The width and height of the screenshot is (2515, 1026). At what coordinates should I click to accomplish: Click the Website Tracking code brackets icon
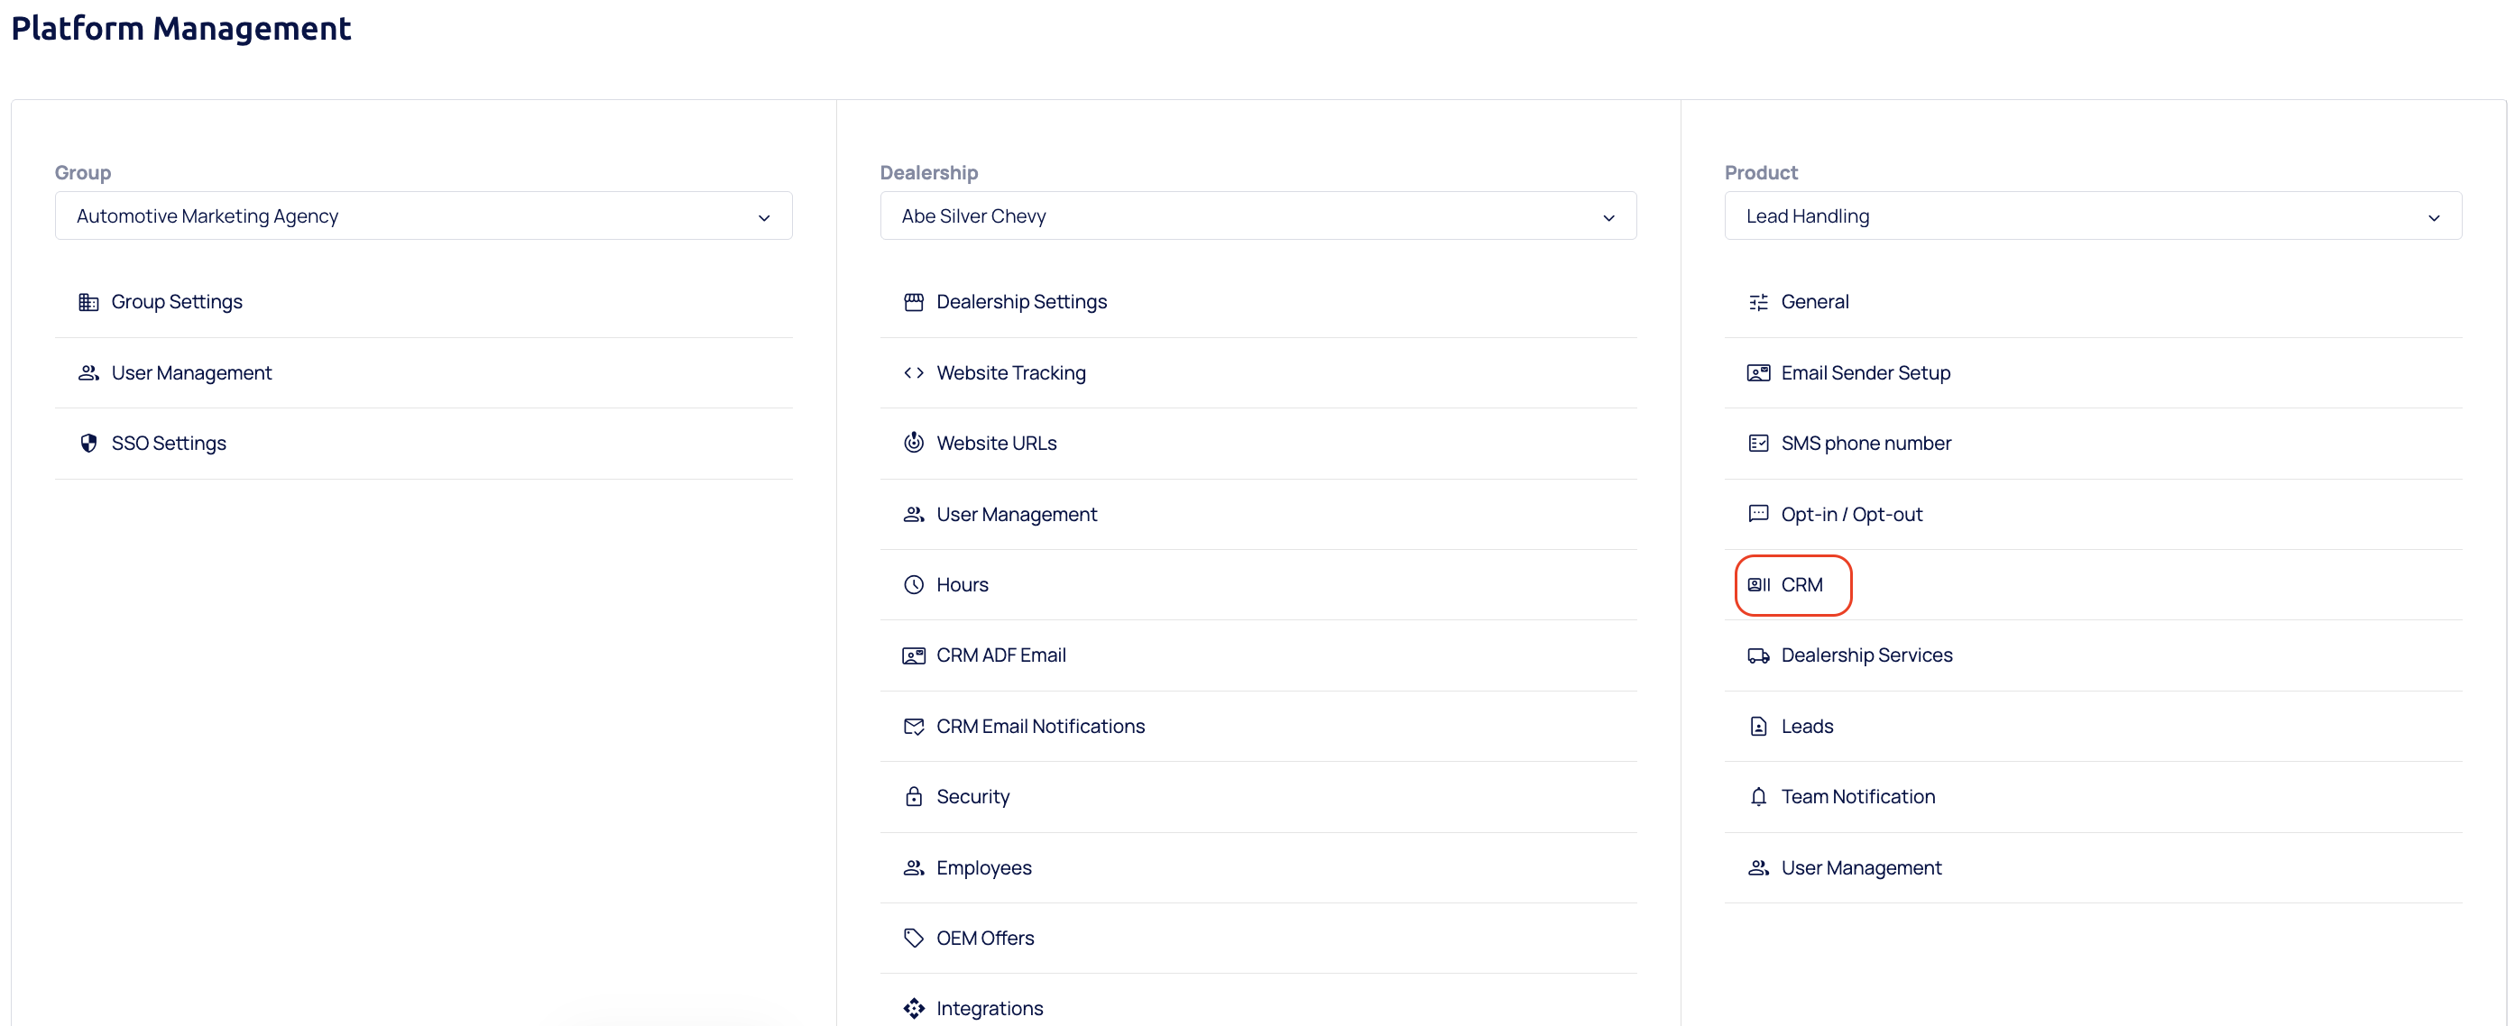tap(914, 373)
